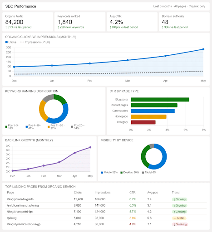This screenshot has width=212, height=232.
Task: Click the 141,000 impressions cell
Action: [x=100, y=205]
